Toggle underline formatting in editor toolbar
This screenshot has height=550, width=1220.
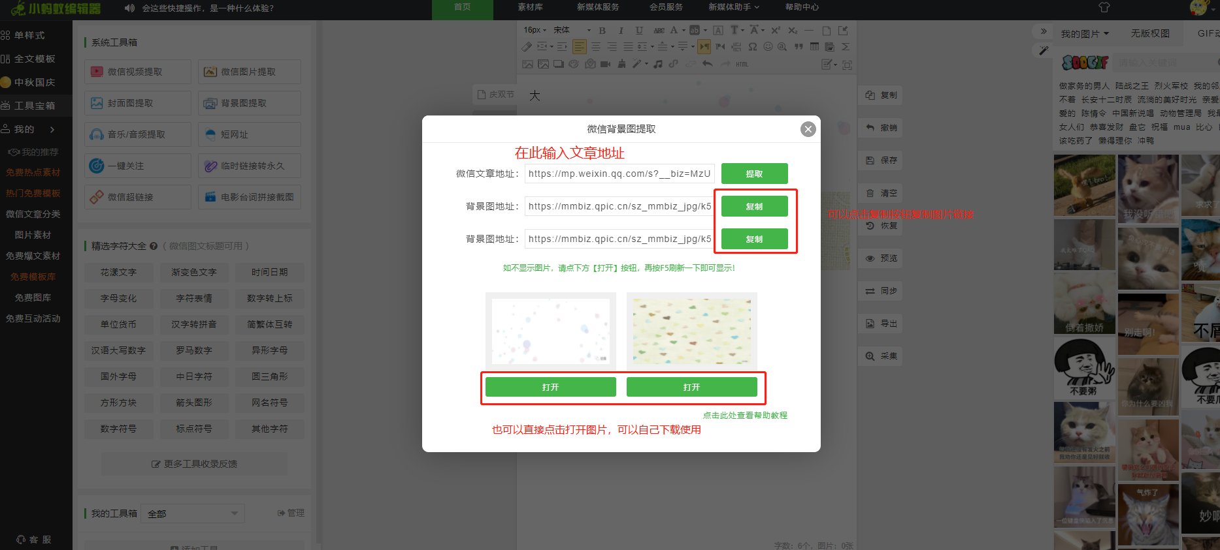[639, 30]
